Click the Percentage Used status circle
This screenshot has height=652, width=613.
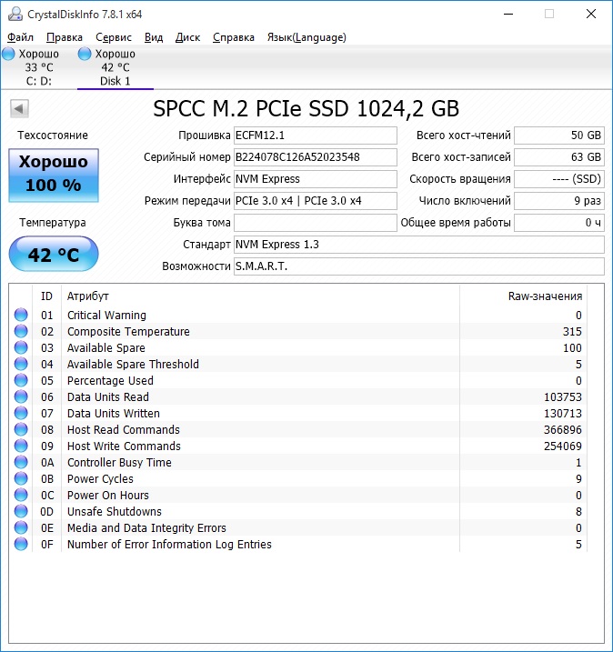[x=21, y=380]
